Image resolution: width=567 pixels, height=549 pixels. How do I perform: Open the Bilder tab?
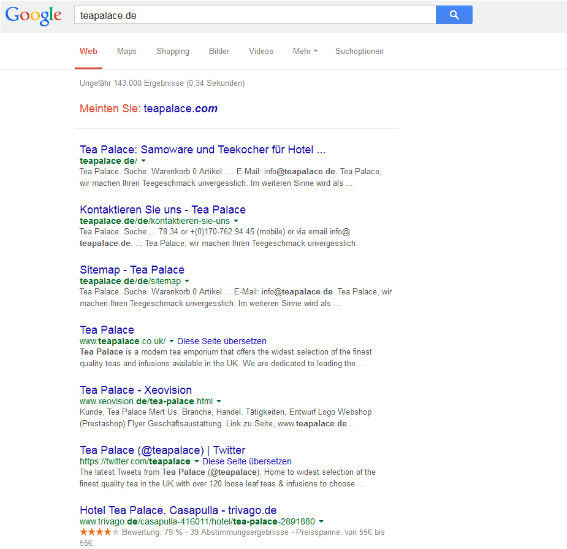click(x=219, y=52)
